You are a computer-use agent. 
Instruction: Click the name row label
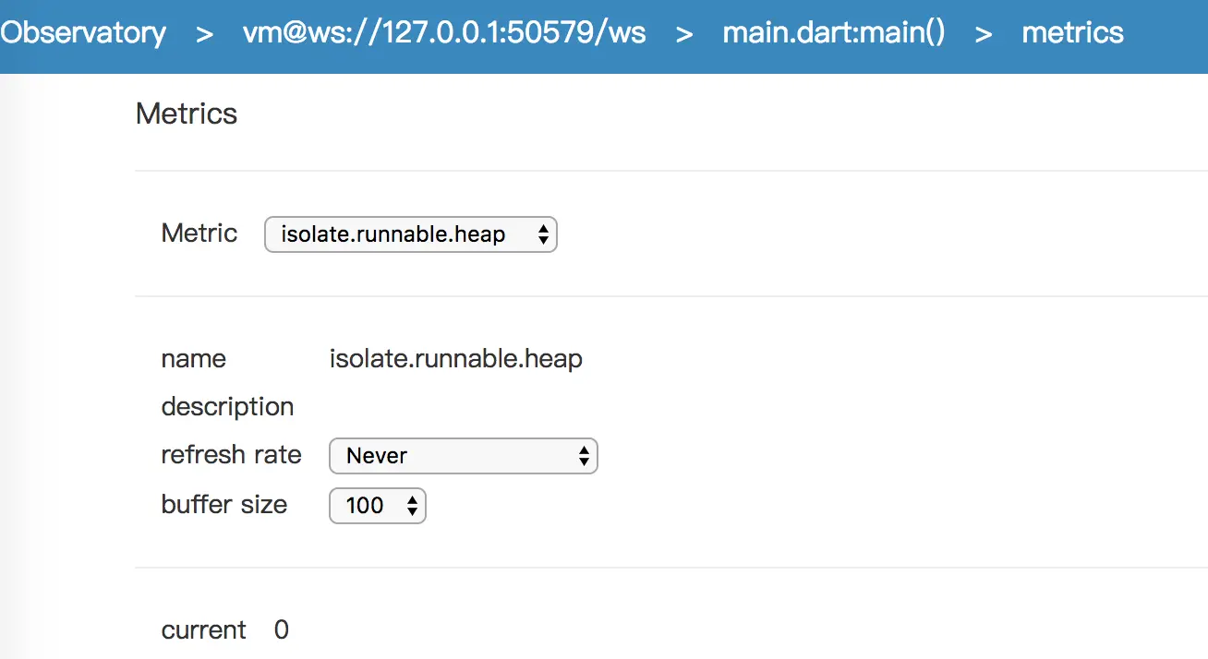tap(194, 358)
